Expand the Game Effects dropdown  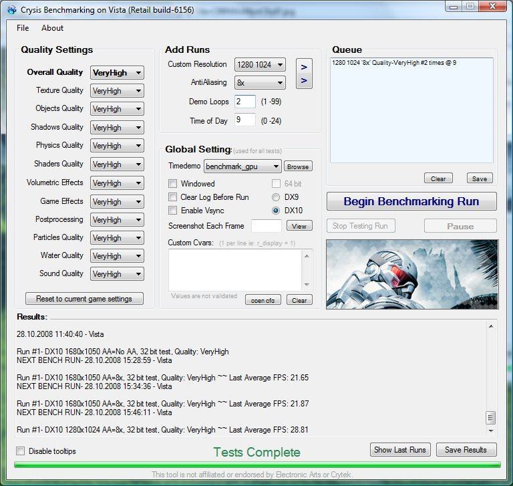coord(117,201)
